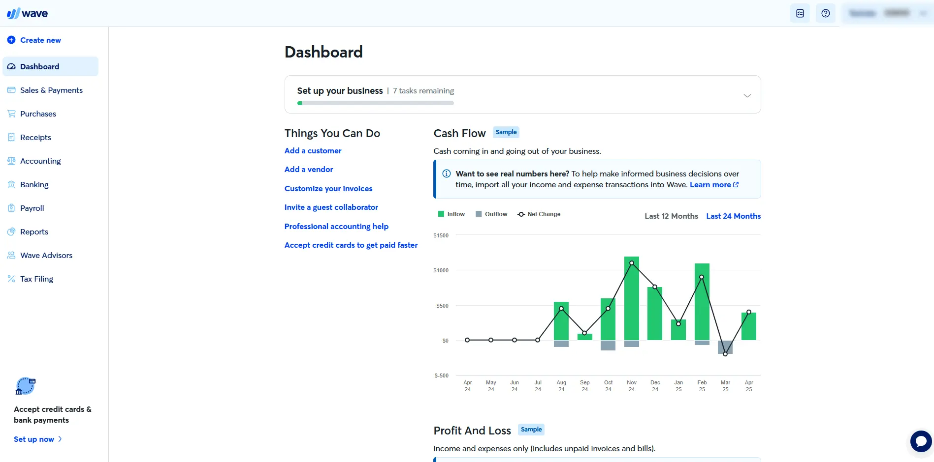Open the chat bubble in the corner
The image size is (934, 462).
[x=921, y=441]
